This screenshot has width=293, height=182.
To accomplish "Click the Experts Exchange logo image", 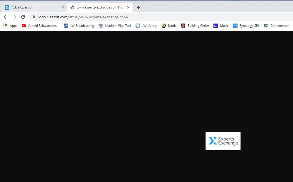I will (223, 141).
